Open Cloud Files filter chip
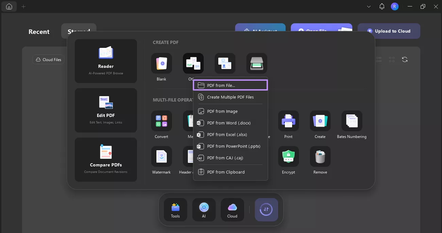The width and height of the screenshot is (442, 233). pos(48,59)
